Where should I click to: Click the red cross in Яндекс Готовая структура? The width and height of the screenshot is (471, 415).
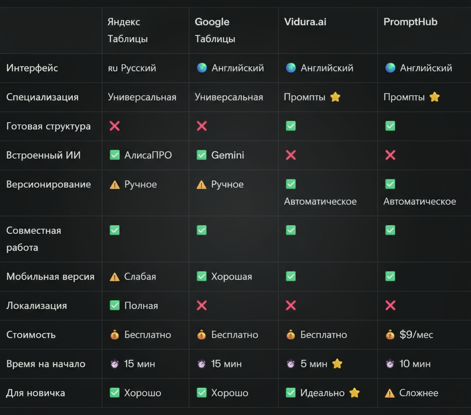point(115,126)
